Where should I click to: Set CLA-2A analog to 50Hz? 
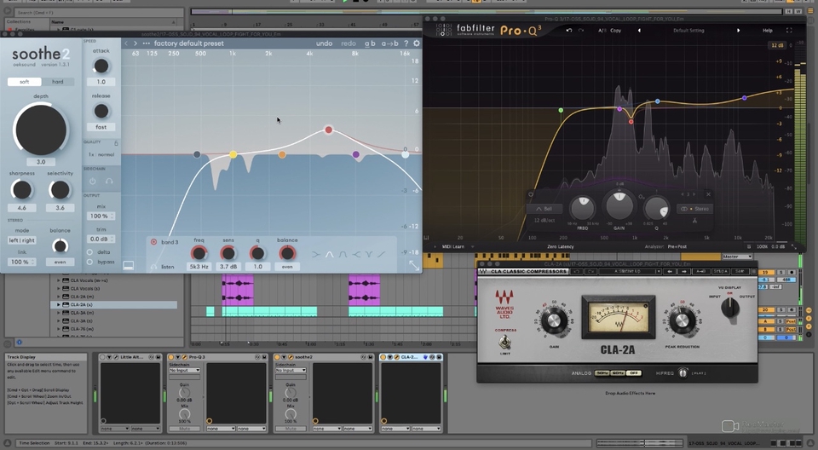(602, 373)
